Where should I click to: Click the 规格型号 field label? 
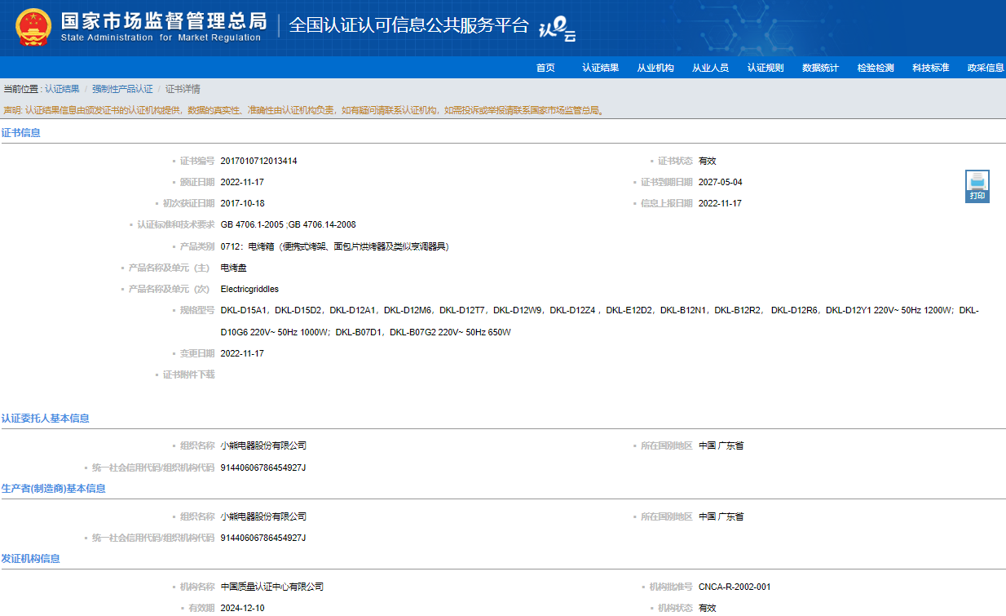click(x=197, y=310)
